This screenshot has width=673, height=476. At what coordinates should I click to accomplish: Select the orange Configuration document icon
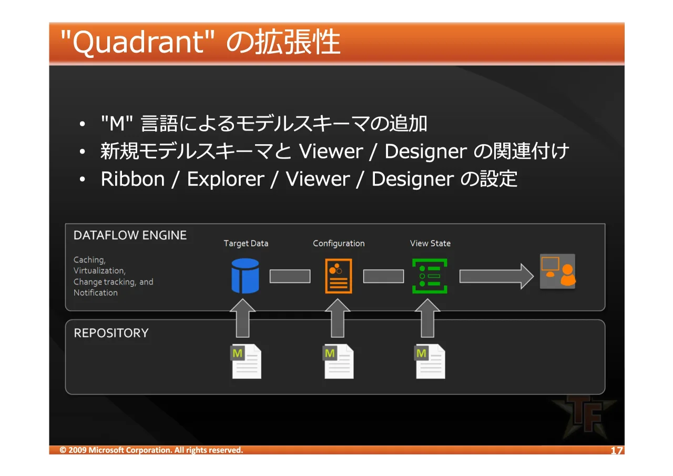339,276
